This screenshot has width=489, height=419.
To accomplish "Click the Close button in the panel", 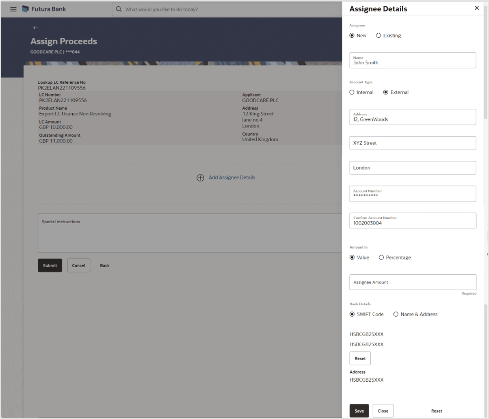I will coord(383,410).
